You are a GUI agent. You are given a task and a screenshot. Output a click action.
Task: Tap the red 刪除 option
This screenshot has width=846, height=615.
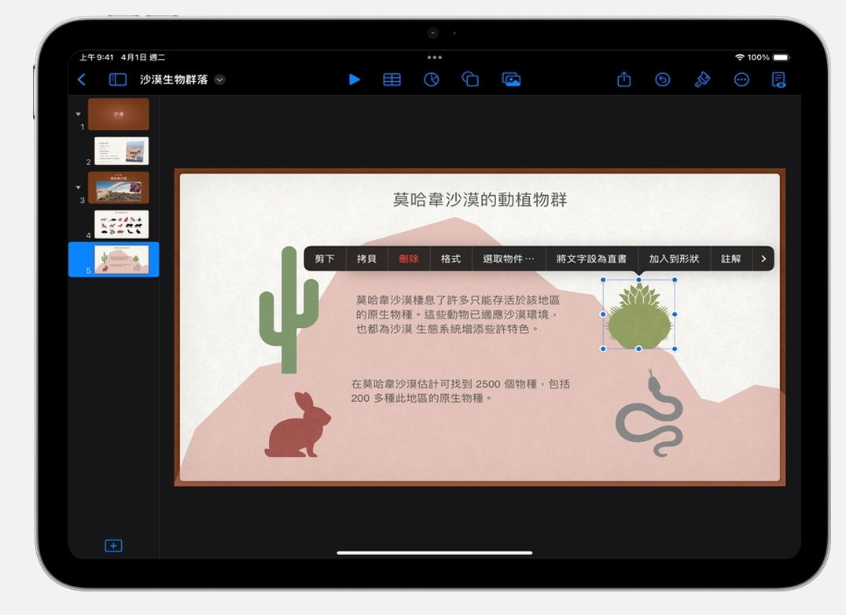[409, 259]
